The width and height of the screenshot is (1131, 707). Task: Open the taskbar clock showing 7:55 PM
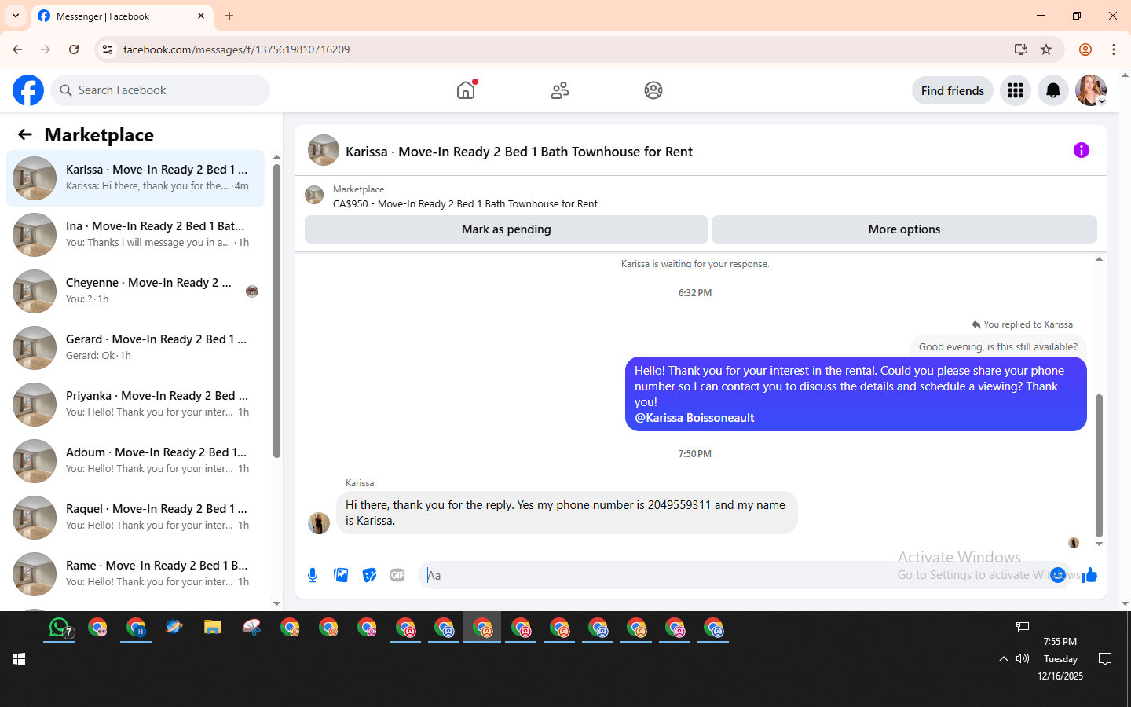click(1060, 658)
